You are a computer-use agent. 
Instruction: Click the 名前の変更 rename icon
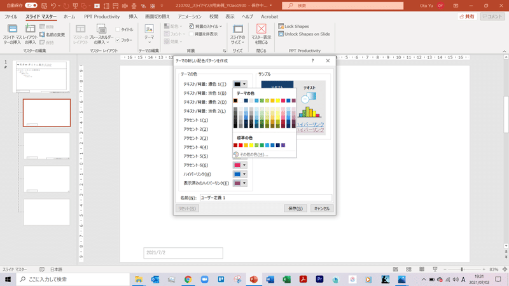tap(52, 34)
